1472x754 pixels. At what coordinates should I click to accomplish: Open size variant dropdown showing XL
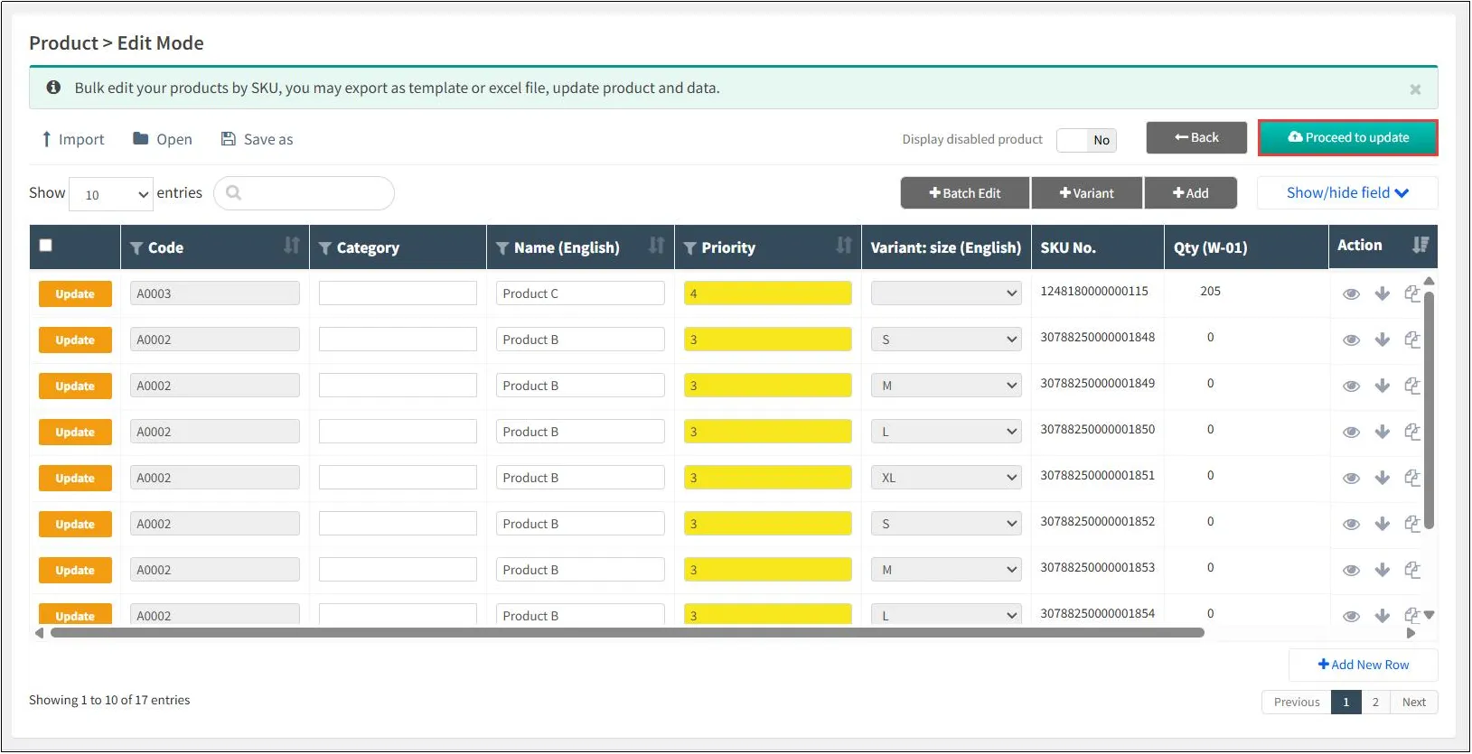[945, 478]
